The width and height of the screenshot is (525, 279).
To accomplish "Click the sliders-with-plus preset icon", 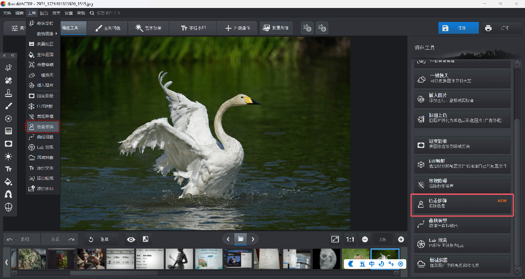I will coord(307,28).
